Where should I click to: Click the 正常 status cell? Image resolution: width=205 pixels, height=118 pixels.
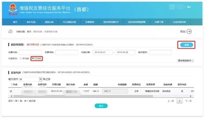[137, 91]
